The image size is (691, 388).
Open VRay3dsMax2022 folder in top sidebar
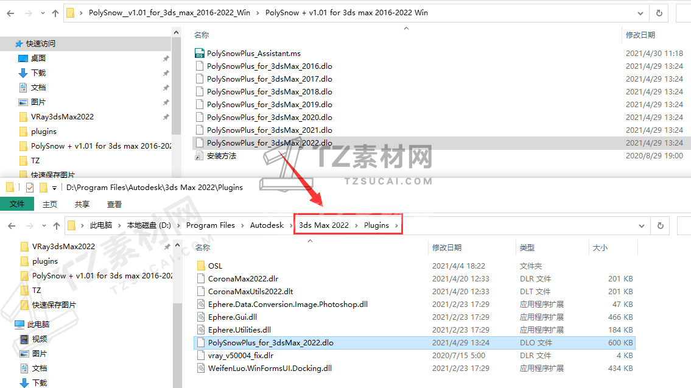point(62,117)
